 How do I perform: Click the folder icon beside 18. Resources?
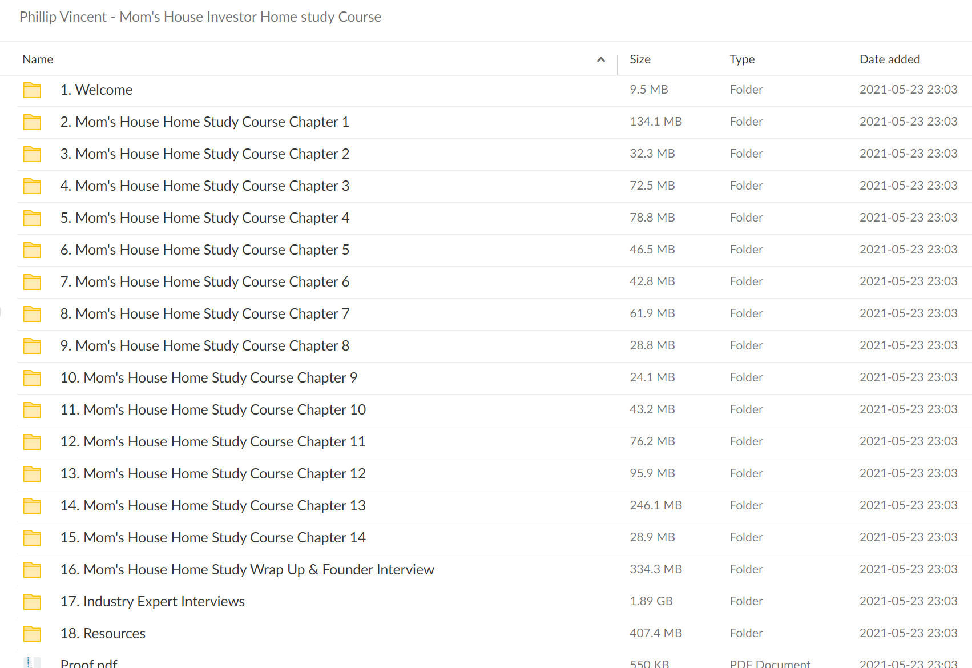[x=32, y=634]
